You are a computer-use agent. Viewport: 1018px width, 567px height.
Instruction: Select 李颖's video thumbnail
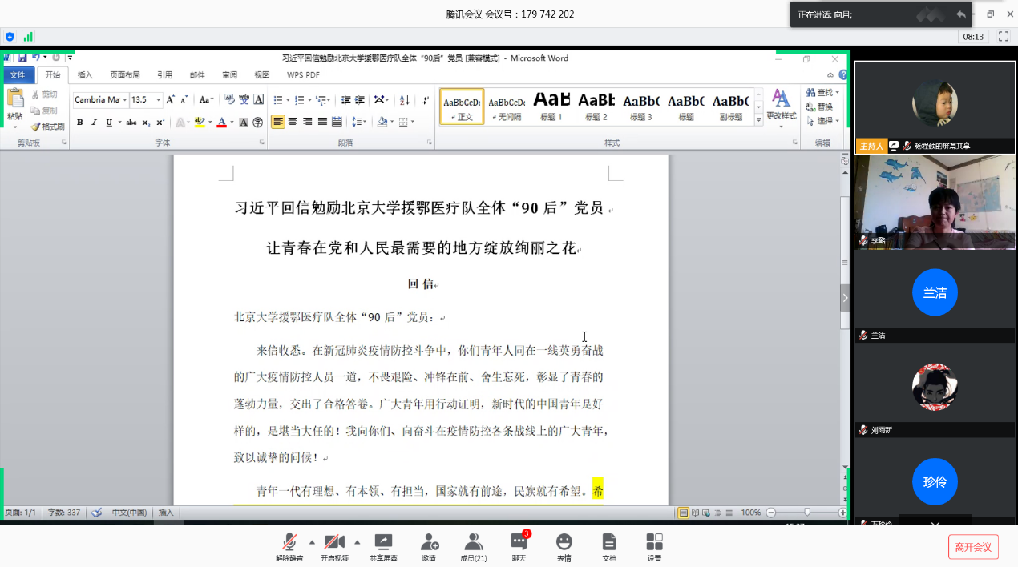934,202
